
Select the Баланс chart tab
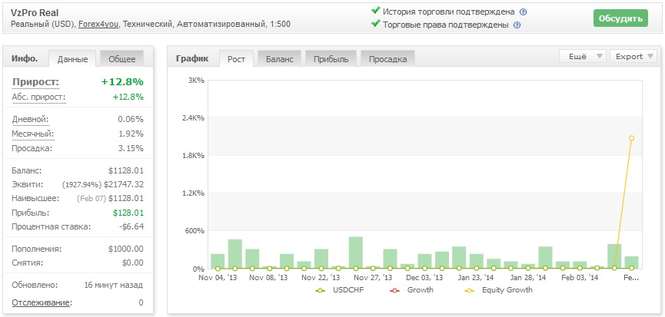click(x=280, y=59)
